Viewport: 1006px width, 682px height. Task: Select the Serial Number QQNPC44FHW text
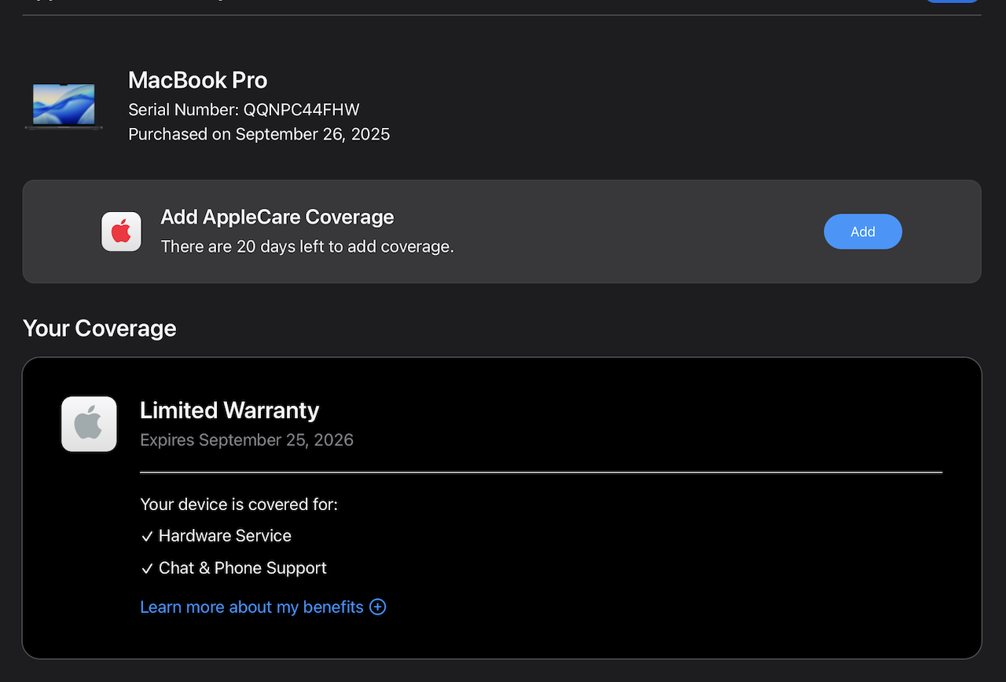click(244, 110)
